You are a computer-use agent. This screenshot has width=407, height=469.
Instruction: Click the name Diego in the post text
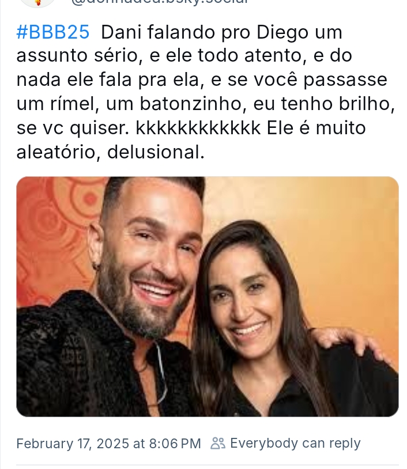click(x=282, y=33)
